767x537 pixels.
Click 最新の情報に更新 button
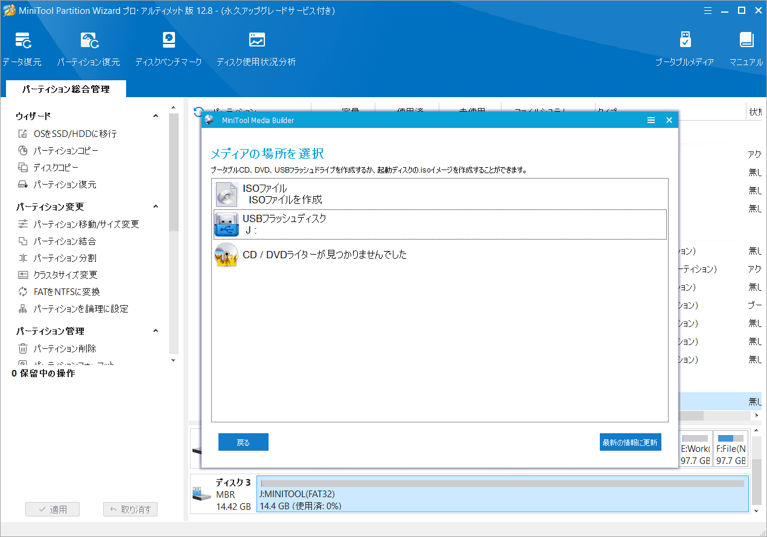point(631,442)
